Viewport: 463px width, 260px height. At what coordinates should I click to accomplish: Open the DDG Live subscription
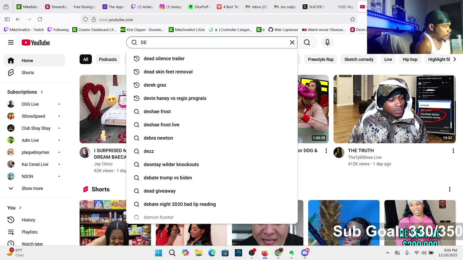click(x=34, y=104)
